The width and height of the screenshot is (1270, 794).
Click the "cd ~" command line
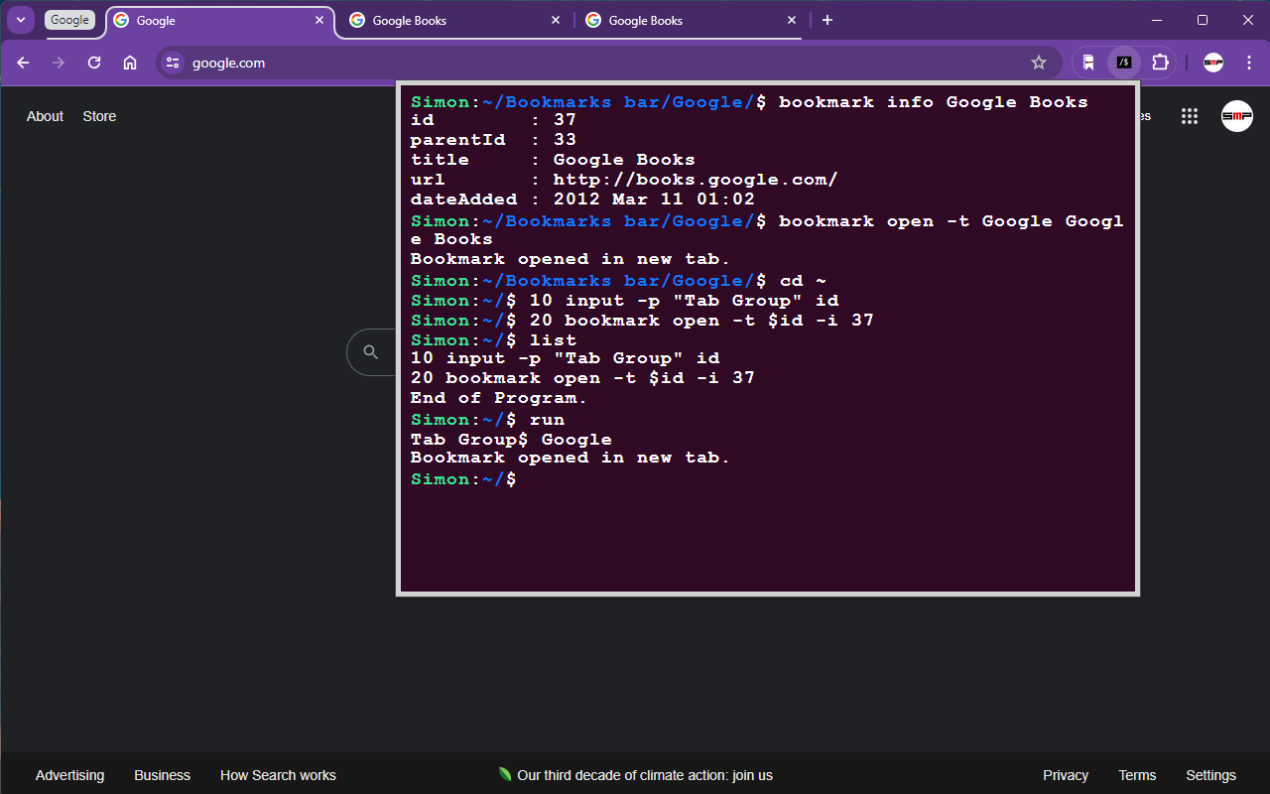click(x=618, y=281)
